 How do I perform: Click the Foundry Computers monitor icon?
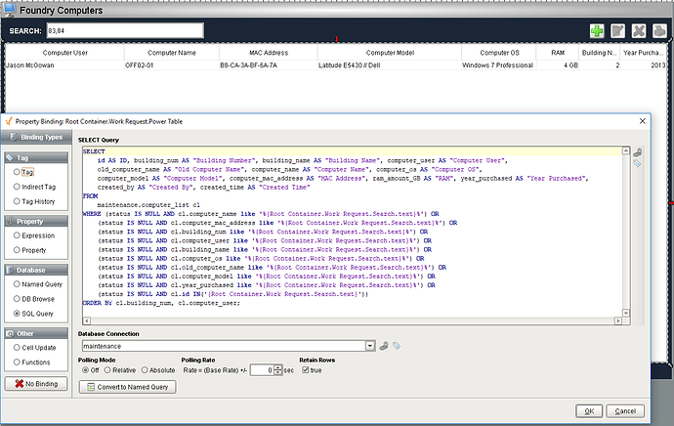9,9
